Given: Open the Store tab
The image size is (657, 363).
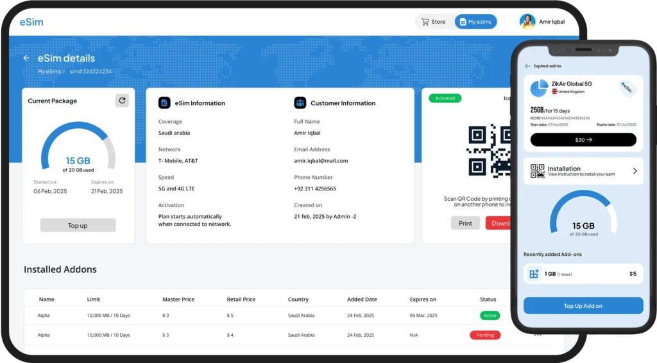Looking at the screenshot, I should (433, 22).
